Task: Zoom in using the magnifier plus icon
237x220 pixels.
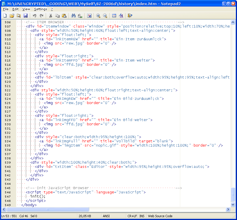Action: [x=98, y=16]
